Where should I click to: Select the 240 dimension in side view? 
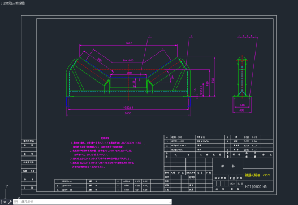click(242, 105)
